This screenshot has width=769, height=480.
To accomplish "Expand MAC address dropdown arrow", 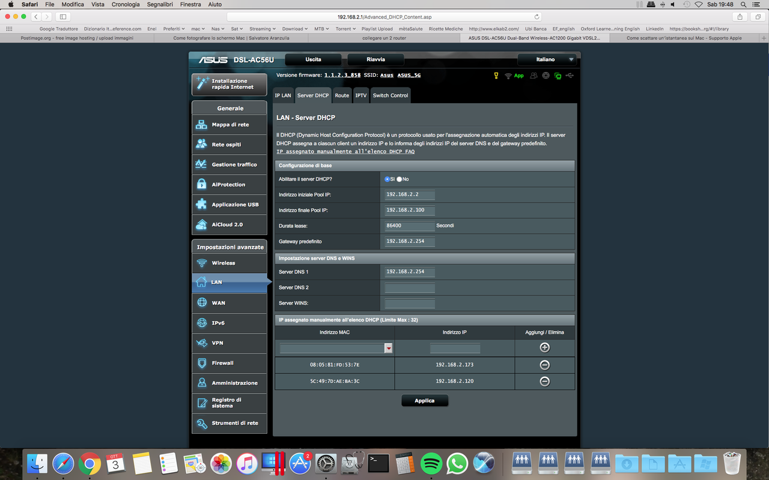I will (x=389, y=349).
